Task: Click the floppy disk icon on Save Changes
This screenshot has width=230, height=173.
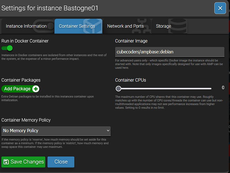Action: click(6, 162)
